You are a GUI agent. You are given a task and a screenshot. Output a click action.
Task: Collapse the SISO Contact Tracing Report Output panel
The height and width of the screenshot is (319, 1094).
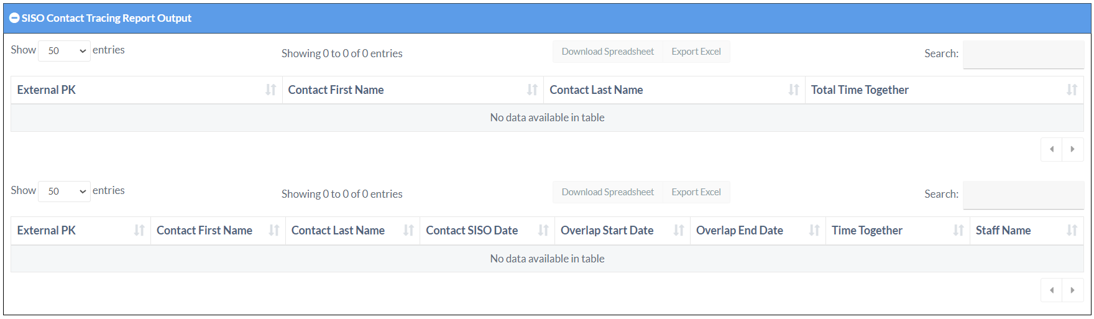14,19
